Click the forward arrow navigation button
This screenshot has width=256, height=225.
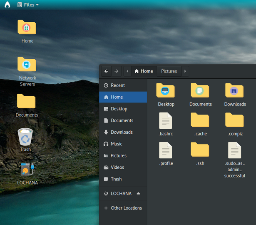(117, 71)
